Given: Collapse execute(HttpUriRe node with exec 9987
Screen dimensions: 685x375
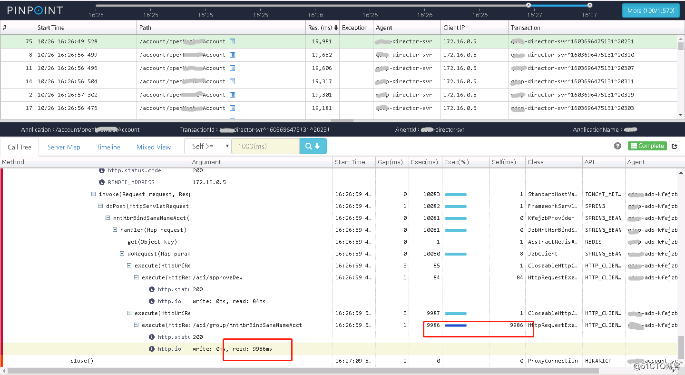Looking at the screenshot, I should coord(129,313).
